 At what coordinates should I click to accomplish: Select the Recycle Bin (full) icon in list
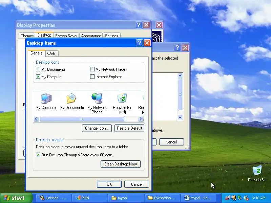coord(122,104)
